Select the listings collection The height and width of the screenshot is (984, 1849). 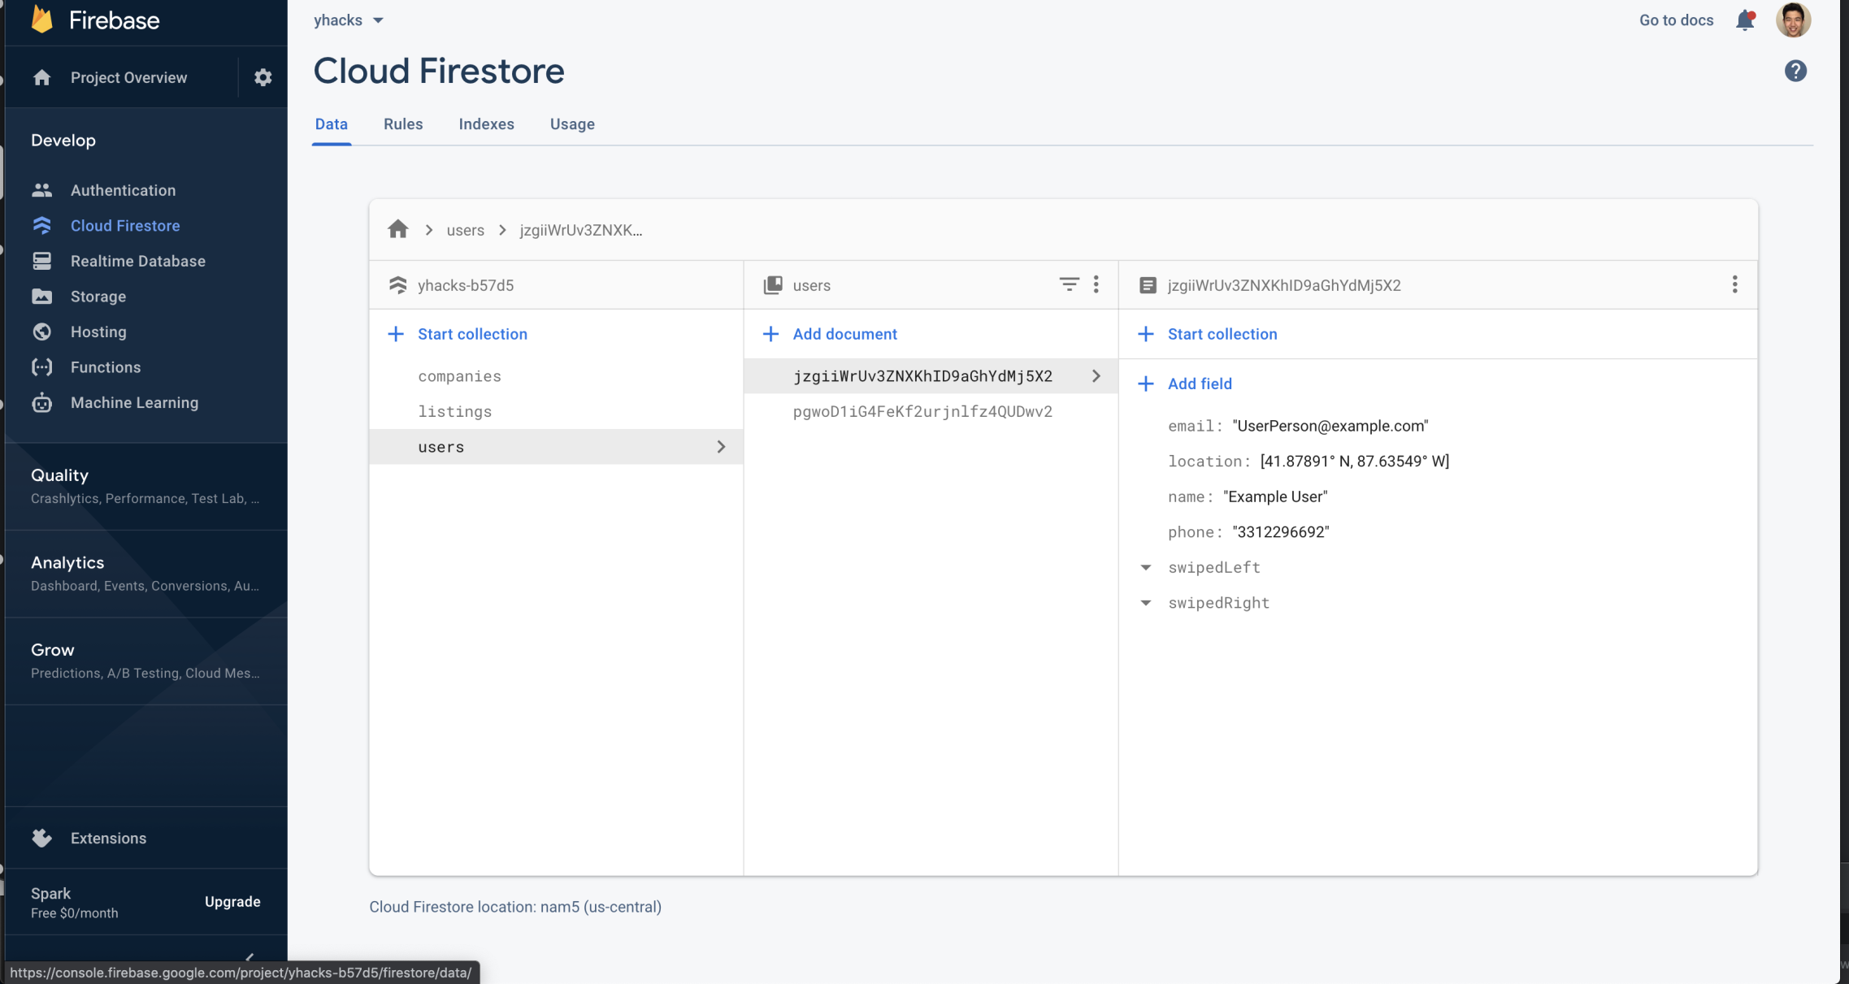click(454, 412)
